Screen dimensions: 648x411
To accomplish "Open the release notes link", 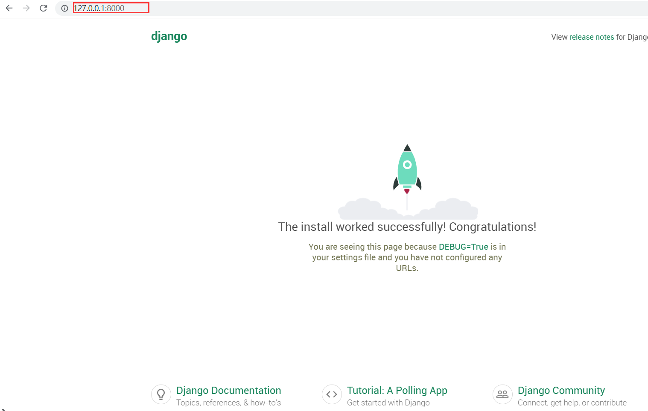I will point(592,37).
